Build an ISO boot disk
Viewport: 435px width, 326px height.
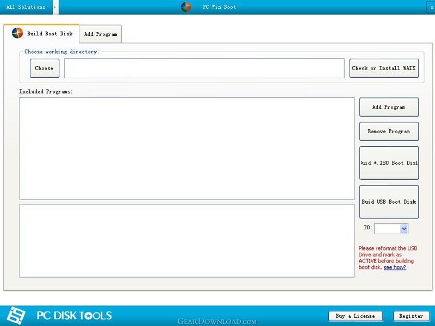pyautogui.click(x=389, y=163)
